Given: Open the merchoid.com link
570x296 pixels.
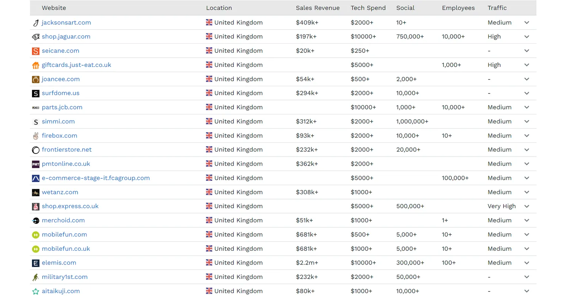Looking at the screenshot, I should (63, 220).
